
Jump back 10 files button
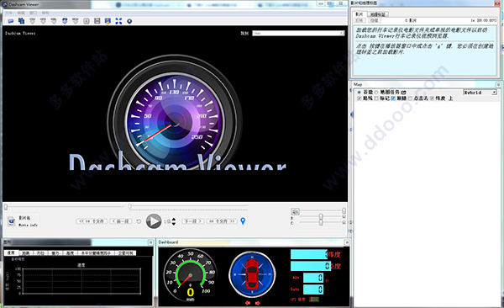click(92, 221)
